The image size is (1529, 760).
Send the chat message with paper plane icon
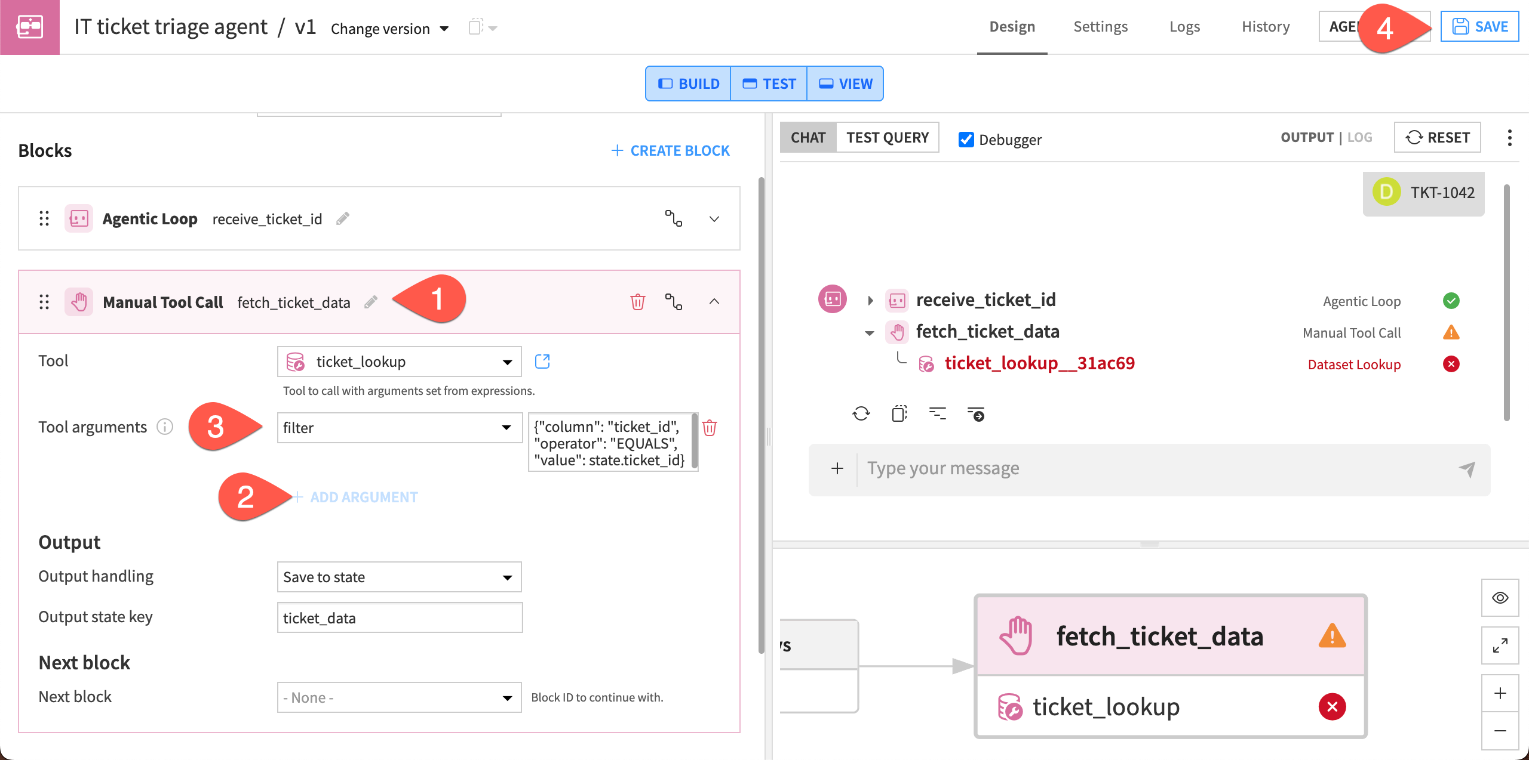[x=1467, y=469]
